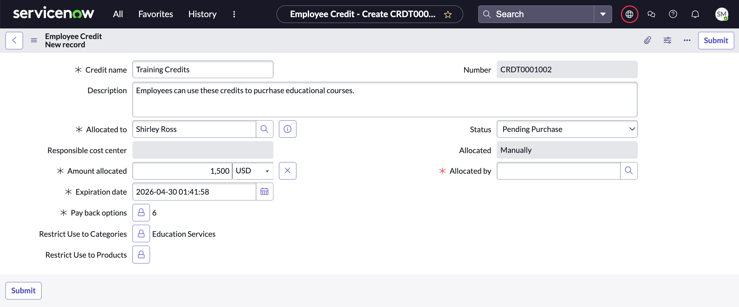Click the Allocated by input field
The width and height of the screenshot is (739, 307).
(559, 171)
